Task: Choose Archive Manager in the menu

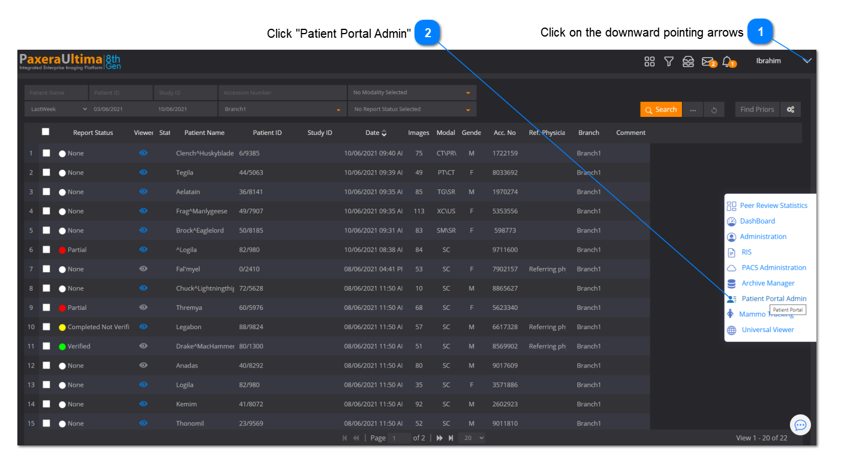Action: tap(767, 283)
